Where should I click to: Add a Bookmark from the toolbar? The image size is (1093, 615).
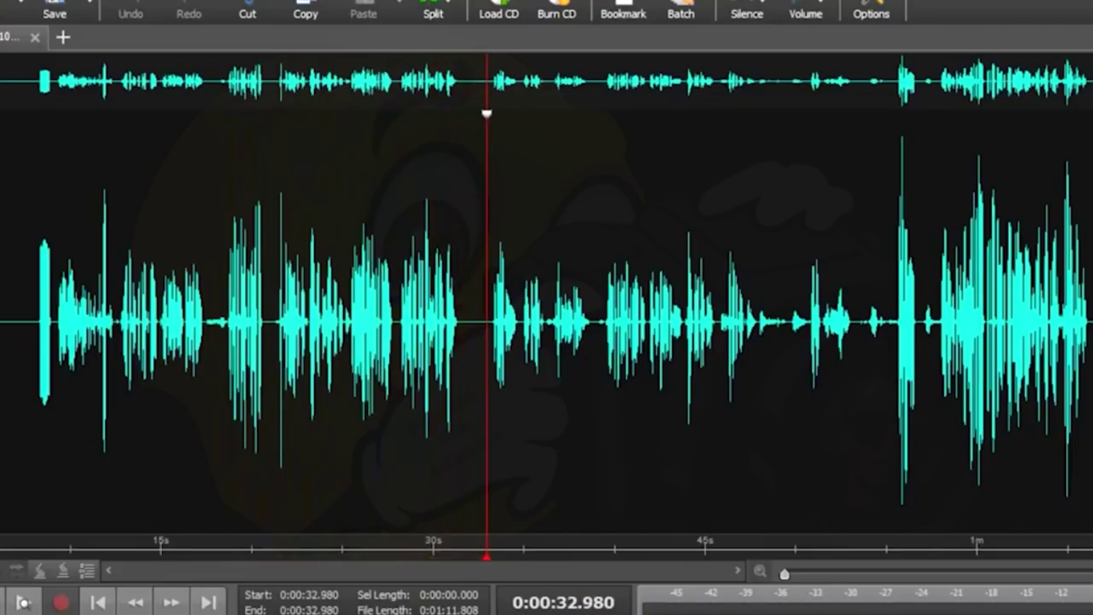click(x=623, y=10)
